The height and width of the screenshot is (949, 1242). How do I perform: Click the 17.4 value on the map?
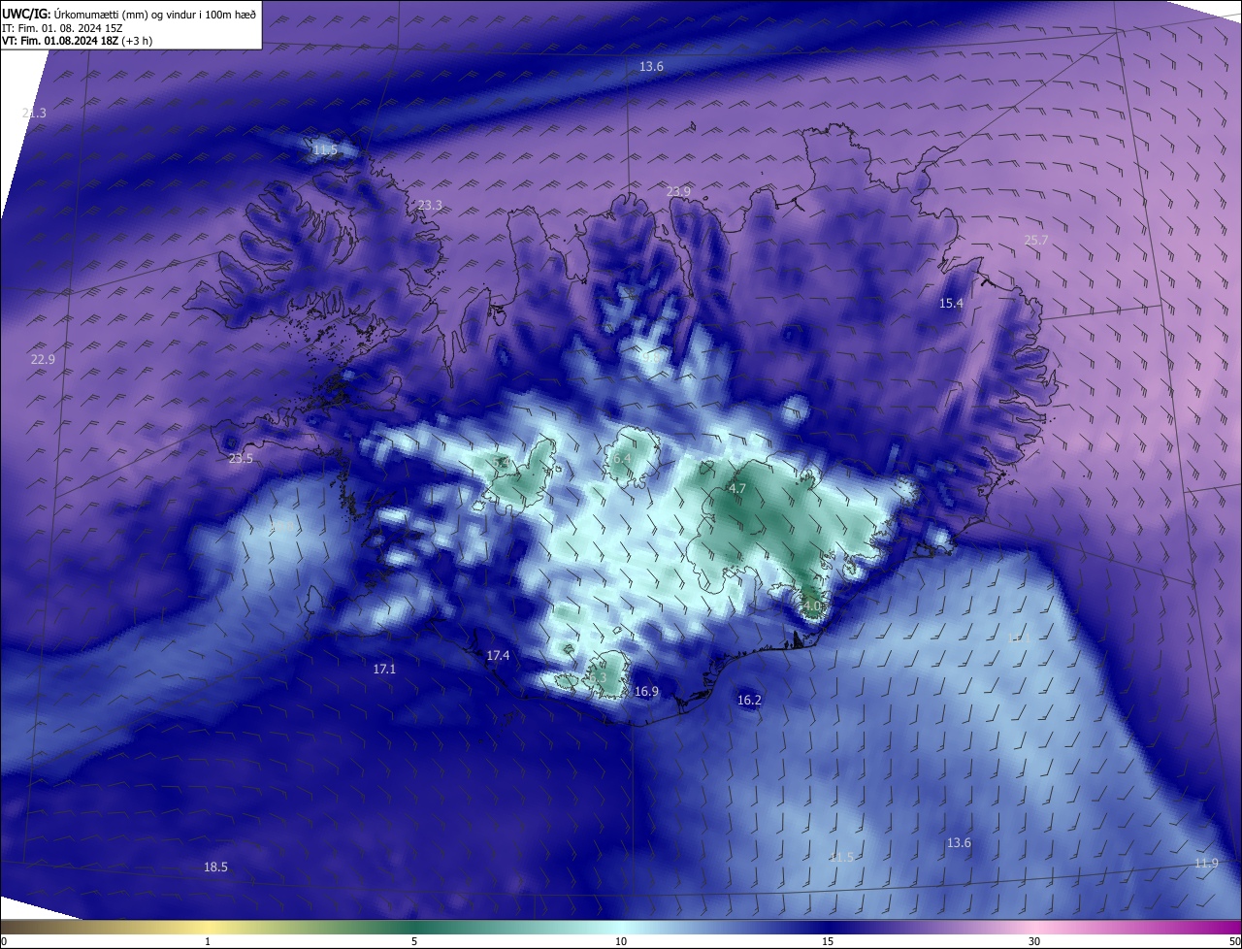pyautogui.click(x=498, y=657)
